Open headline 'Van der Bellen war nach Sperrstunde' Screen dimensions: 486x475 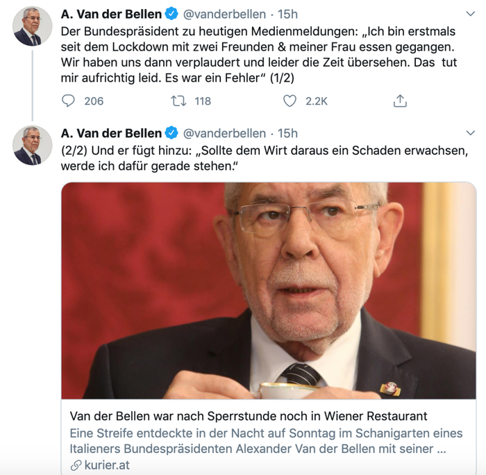point(248,416)
